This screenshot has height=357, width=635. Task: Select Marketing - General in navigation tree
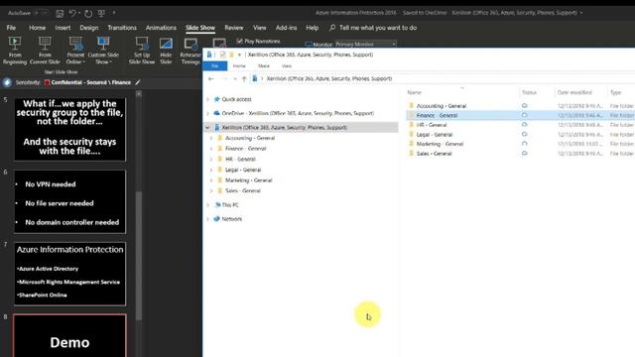[248, 180]
